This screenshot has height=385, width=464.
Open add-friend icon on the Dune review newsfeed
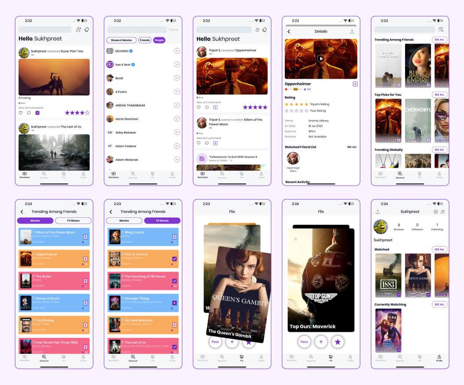click(x=78, y=29)
